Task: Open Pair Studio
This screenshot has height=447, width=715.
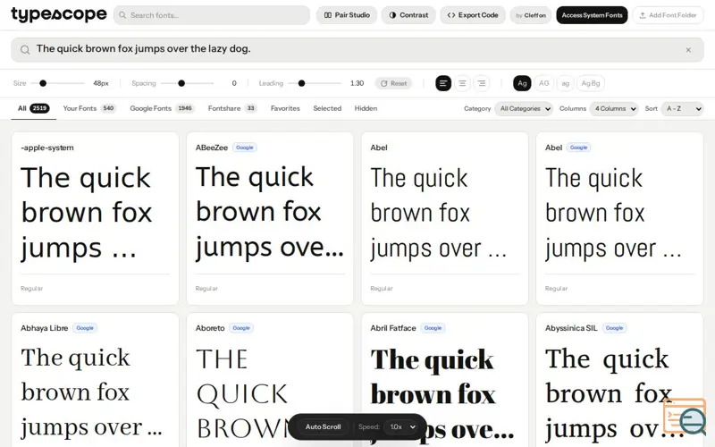Action: pos(347,15)
